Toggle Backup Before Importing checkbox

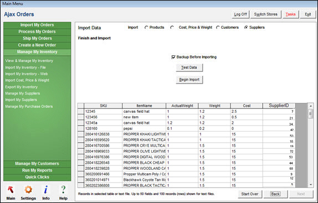tap(173, 57)
